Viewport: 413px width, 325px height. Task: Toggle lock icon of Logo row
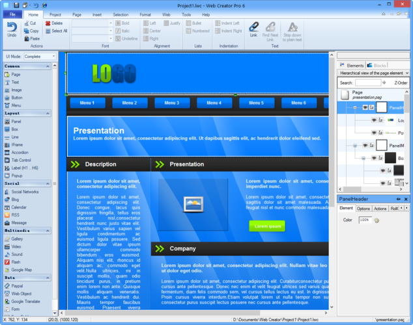click(380, 120)
